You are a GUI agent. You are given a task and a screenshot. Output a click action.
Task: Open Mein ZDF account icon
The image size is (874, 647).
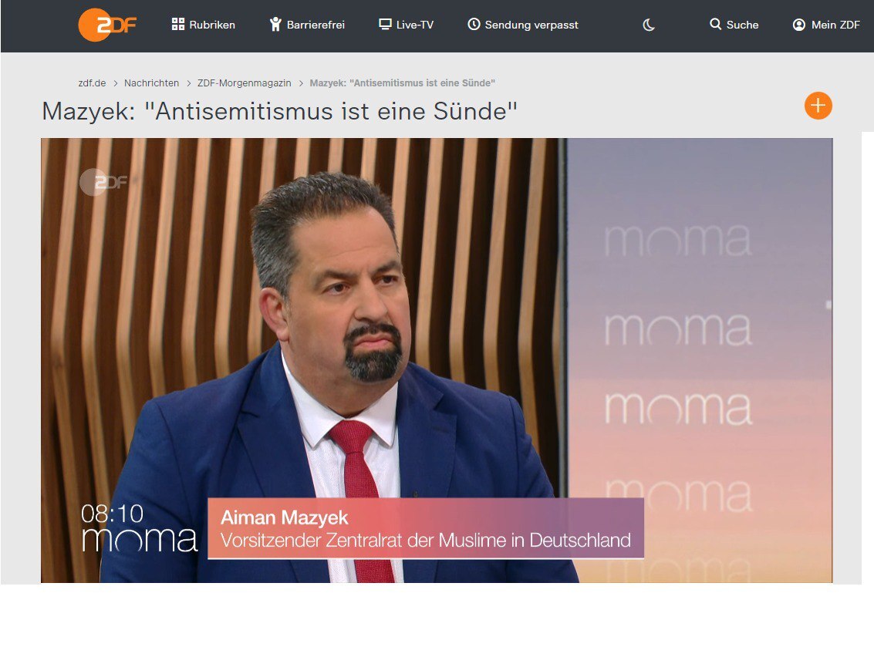798,25
